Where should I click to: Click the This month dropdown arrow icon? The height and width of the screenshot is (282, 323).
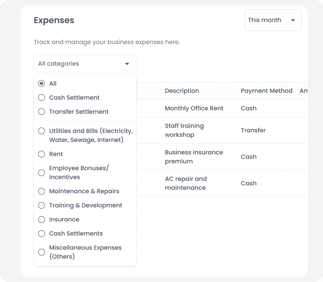pos(293,20)
